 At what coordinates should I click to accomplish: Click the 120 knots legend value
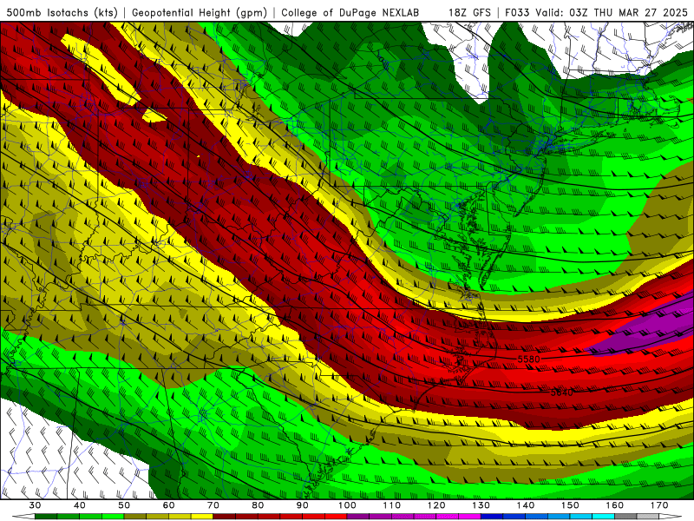pyautogui.click(x=436, y=505)
